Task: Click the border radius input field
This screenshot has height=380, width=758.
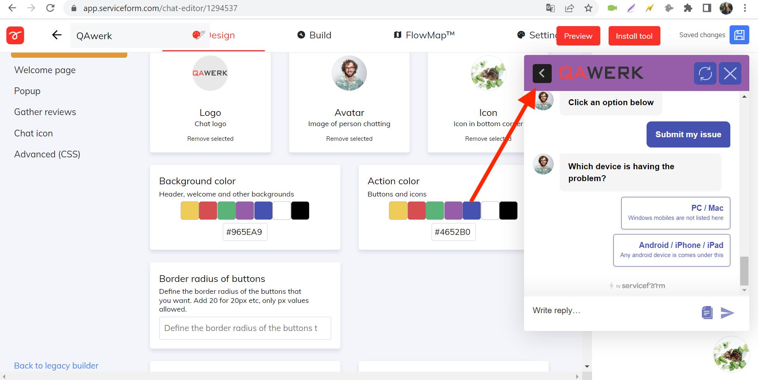Action: pos(245,328)
